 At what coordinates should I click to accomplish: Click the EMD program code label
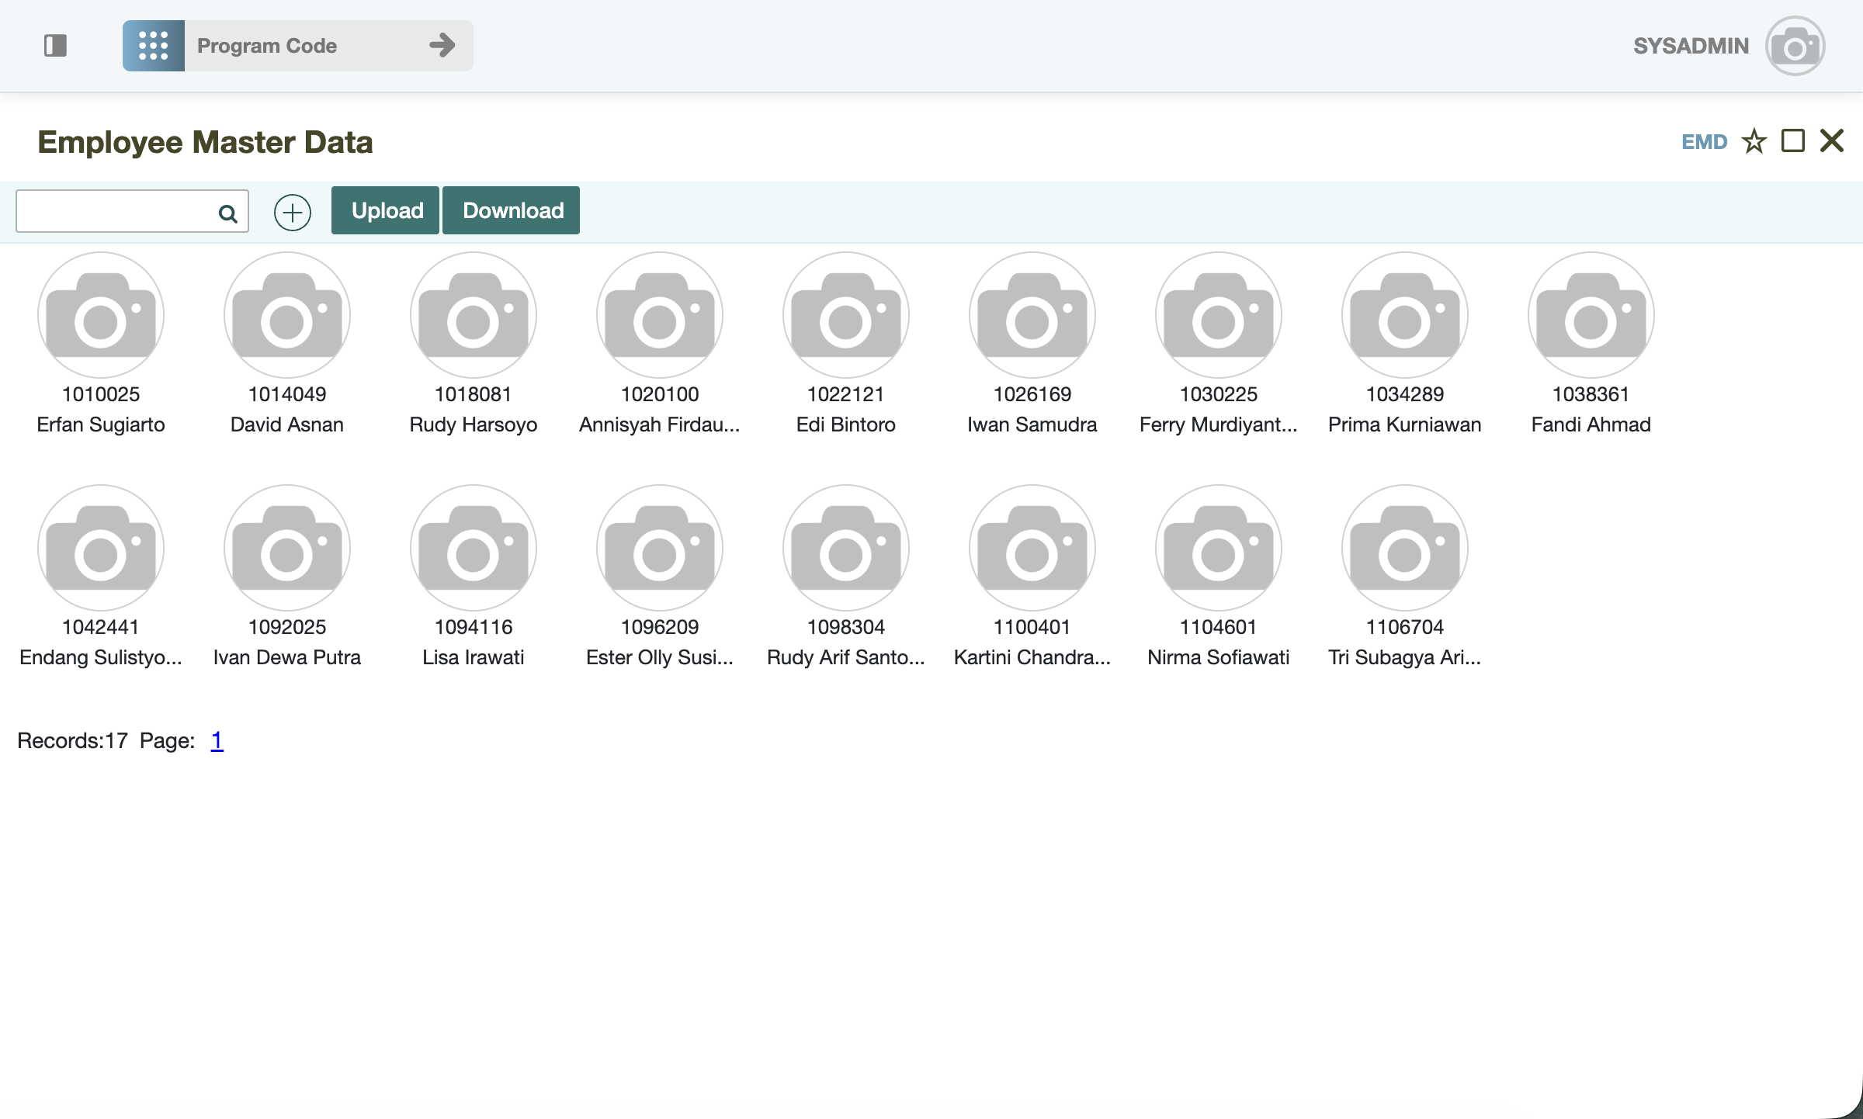click(1704, 142)
